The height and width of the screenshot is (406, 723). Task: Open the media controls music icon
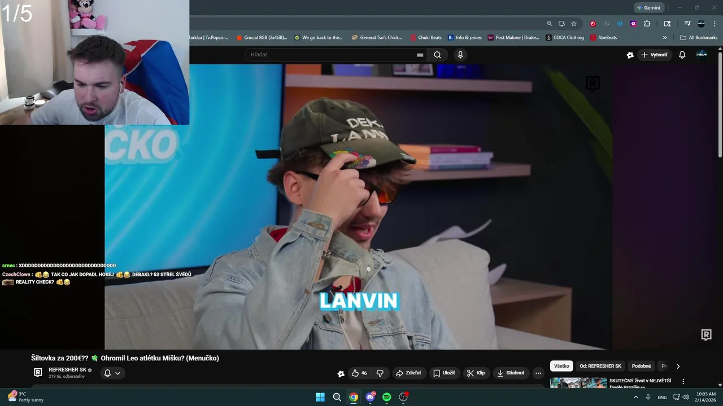(687, 24)
